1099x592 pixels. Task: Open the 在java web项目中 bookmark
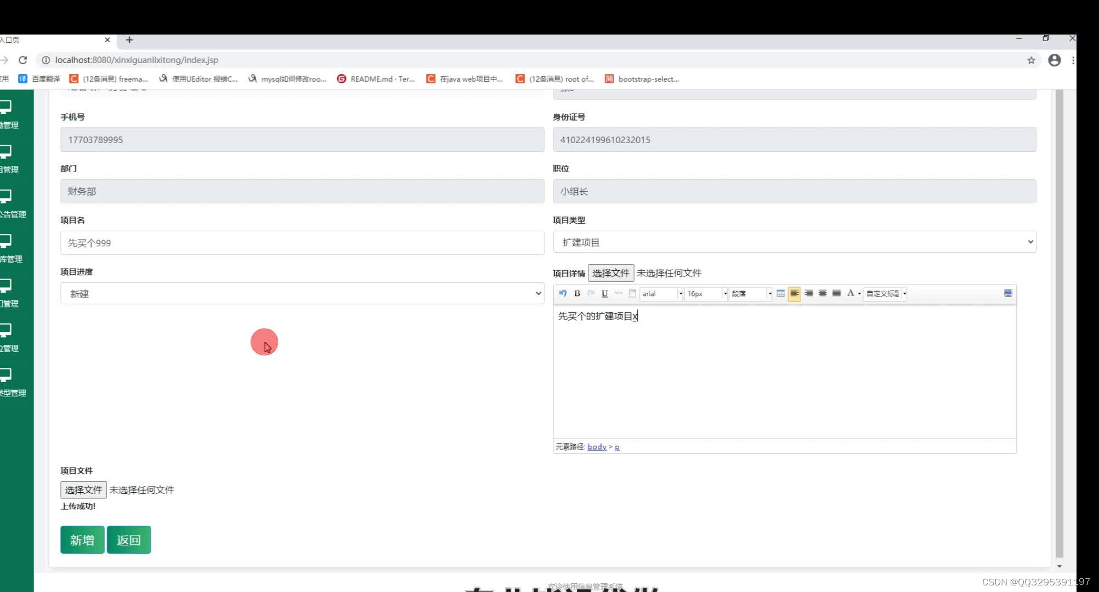pyautogui.click(x=464, y=79)
